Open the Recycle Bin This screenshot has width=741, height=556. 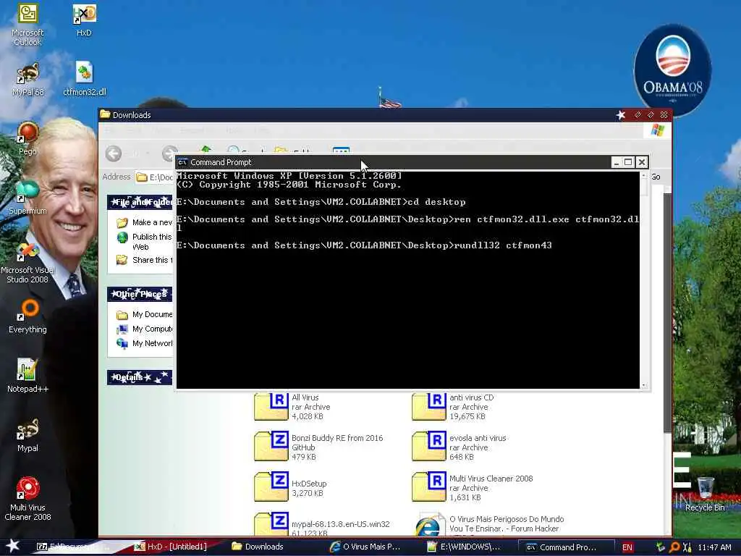pyautogui.click(x=705, y=494)
